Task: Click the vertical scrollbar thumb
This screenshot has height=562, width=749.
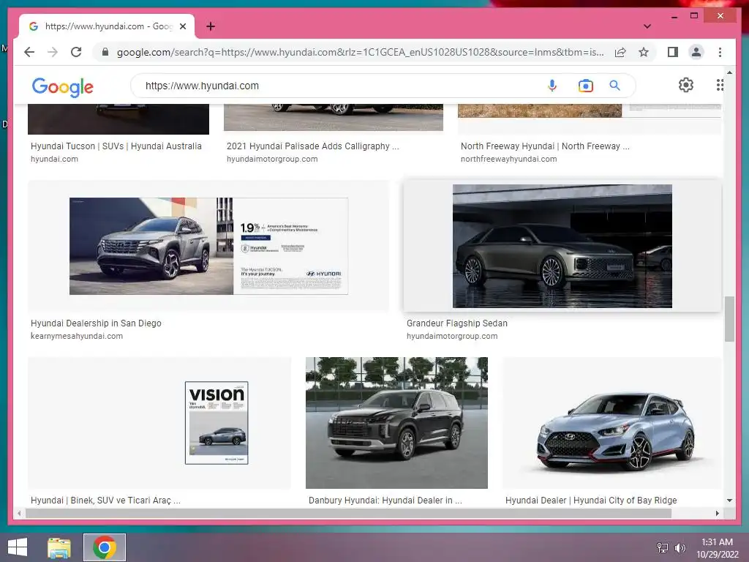Action: (729, 319)
